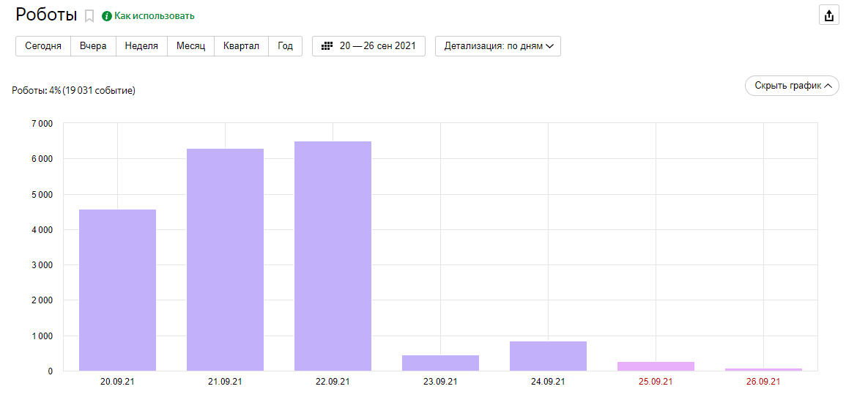This screenshot has width=846, height=400.
Task: Click the 24.09.21 bar
Action: click(x=548, y=356)
